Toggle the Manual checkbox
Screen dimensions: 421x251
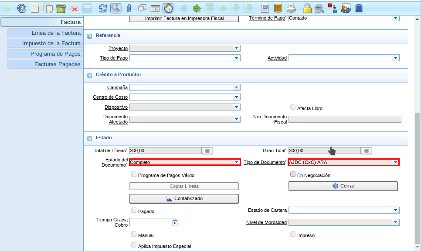point(134,234)
